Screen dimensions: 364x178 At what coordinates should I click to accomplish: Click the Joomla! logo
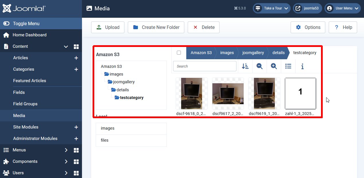[x=24, y=8]
